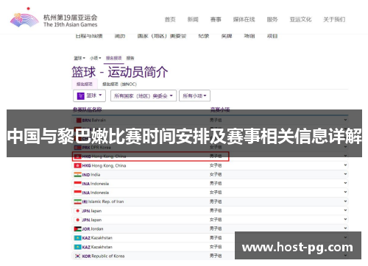
Task: Click the Hong Kong flag in the 女子组 row
Action: click(77, 165)
